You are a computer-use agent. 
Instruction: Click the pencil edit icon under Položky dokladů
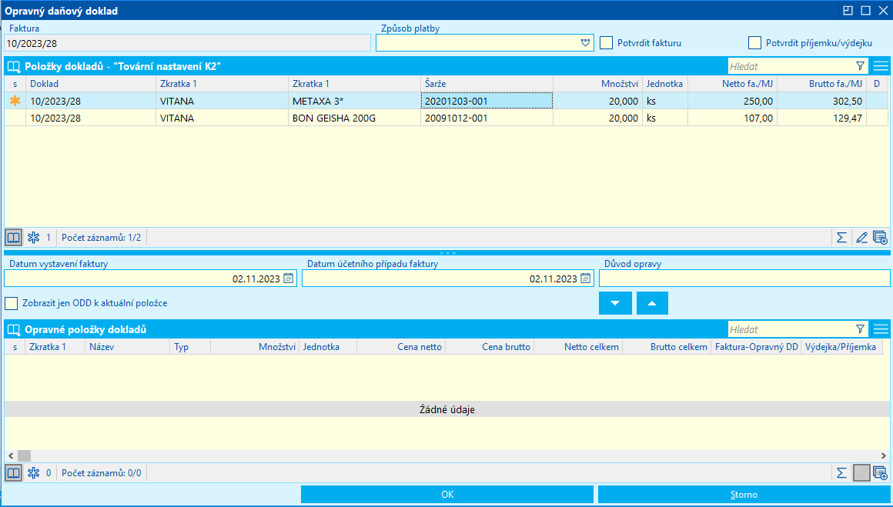pos(861,237)
